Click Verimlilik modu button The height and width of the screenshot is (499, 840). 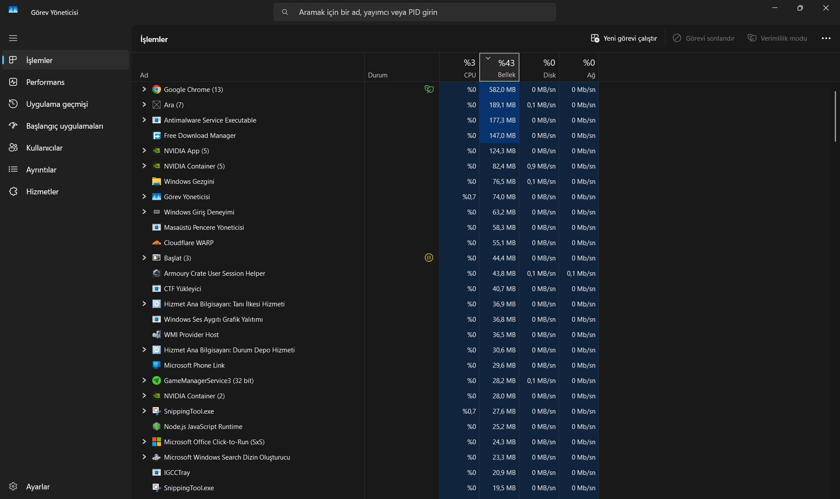pos(777,39)
